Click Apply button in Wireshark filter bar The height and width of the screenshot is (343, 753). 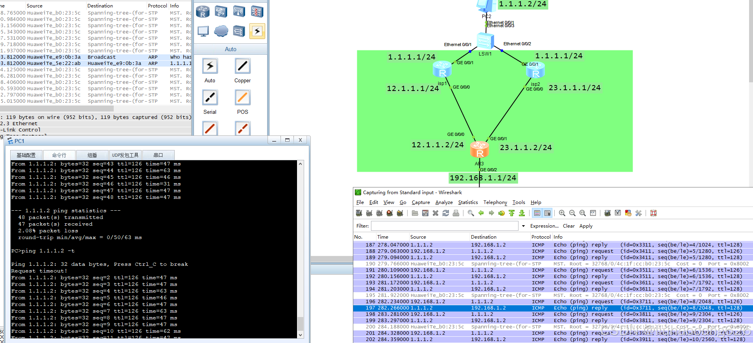(586, 226)
